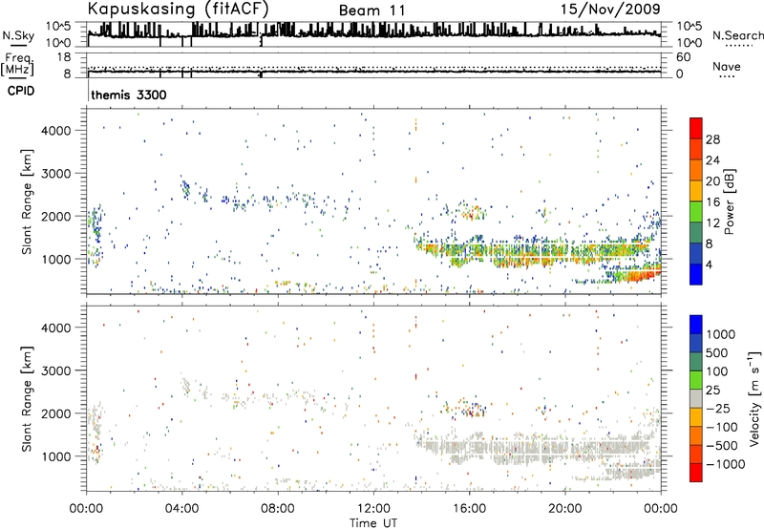Click the "Kapuskasing (fitACF)" plot title

(178, 9)
